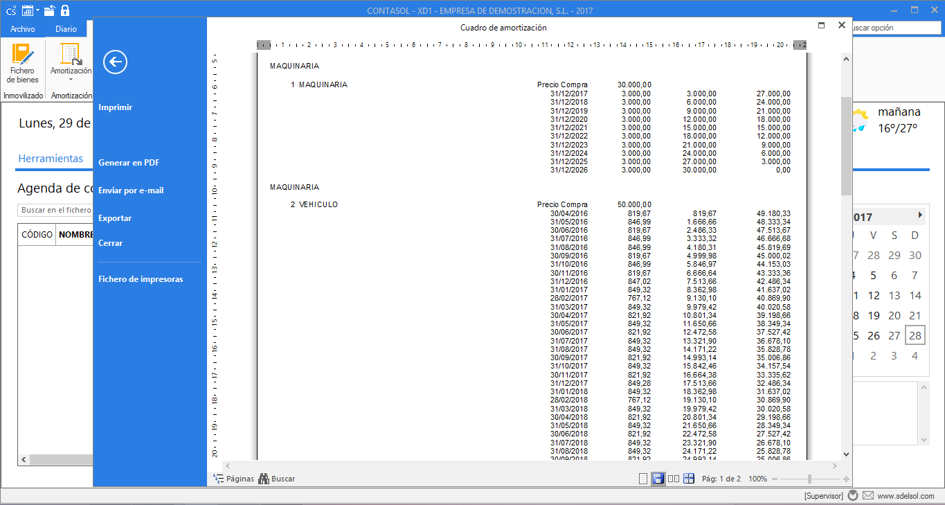This screenshot has height=505, width=945.
Task: Open the www.sdelsol.com link
Action: click(x=906, y=496)
